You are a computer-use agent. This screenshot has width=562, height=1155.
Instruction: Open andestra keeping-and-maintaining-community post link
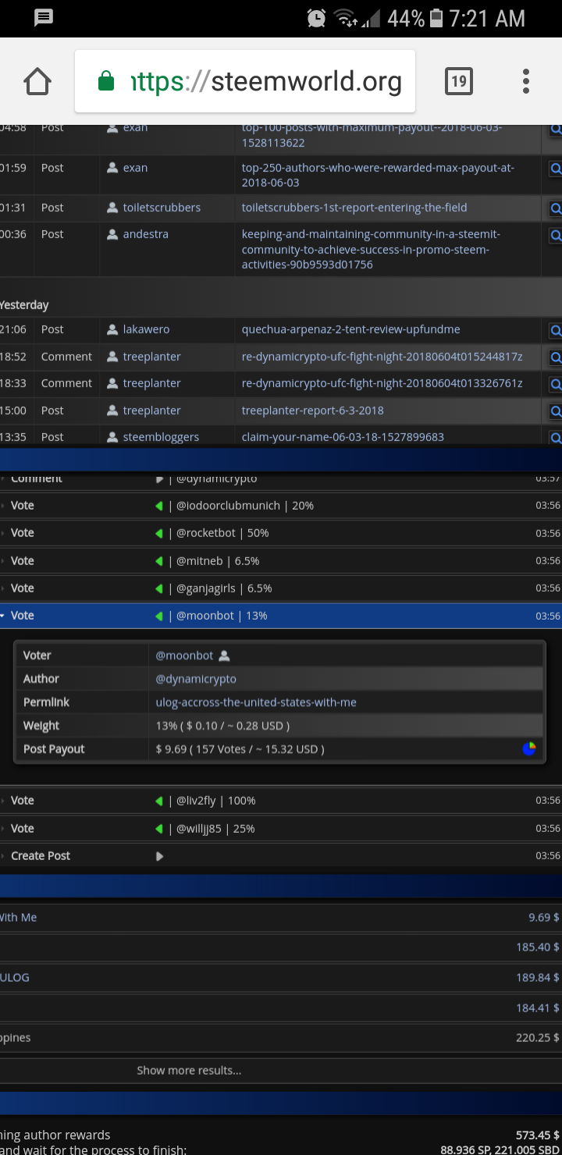[371, 250]
